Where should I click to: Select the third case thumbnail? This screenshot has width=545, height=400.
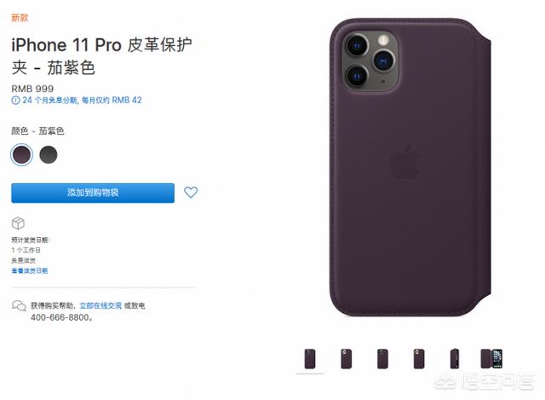[382, 359]
